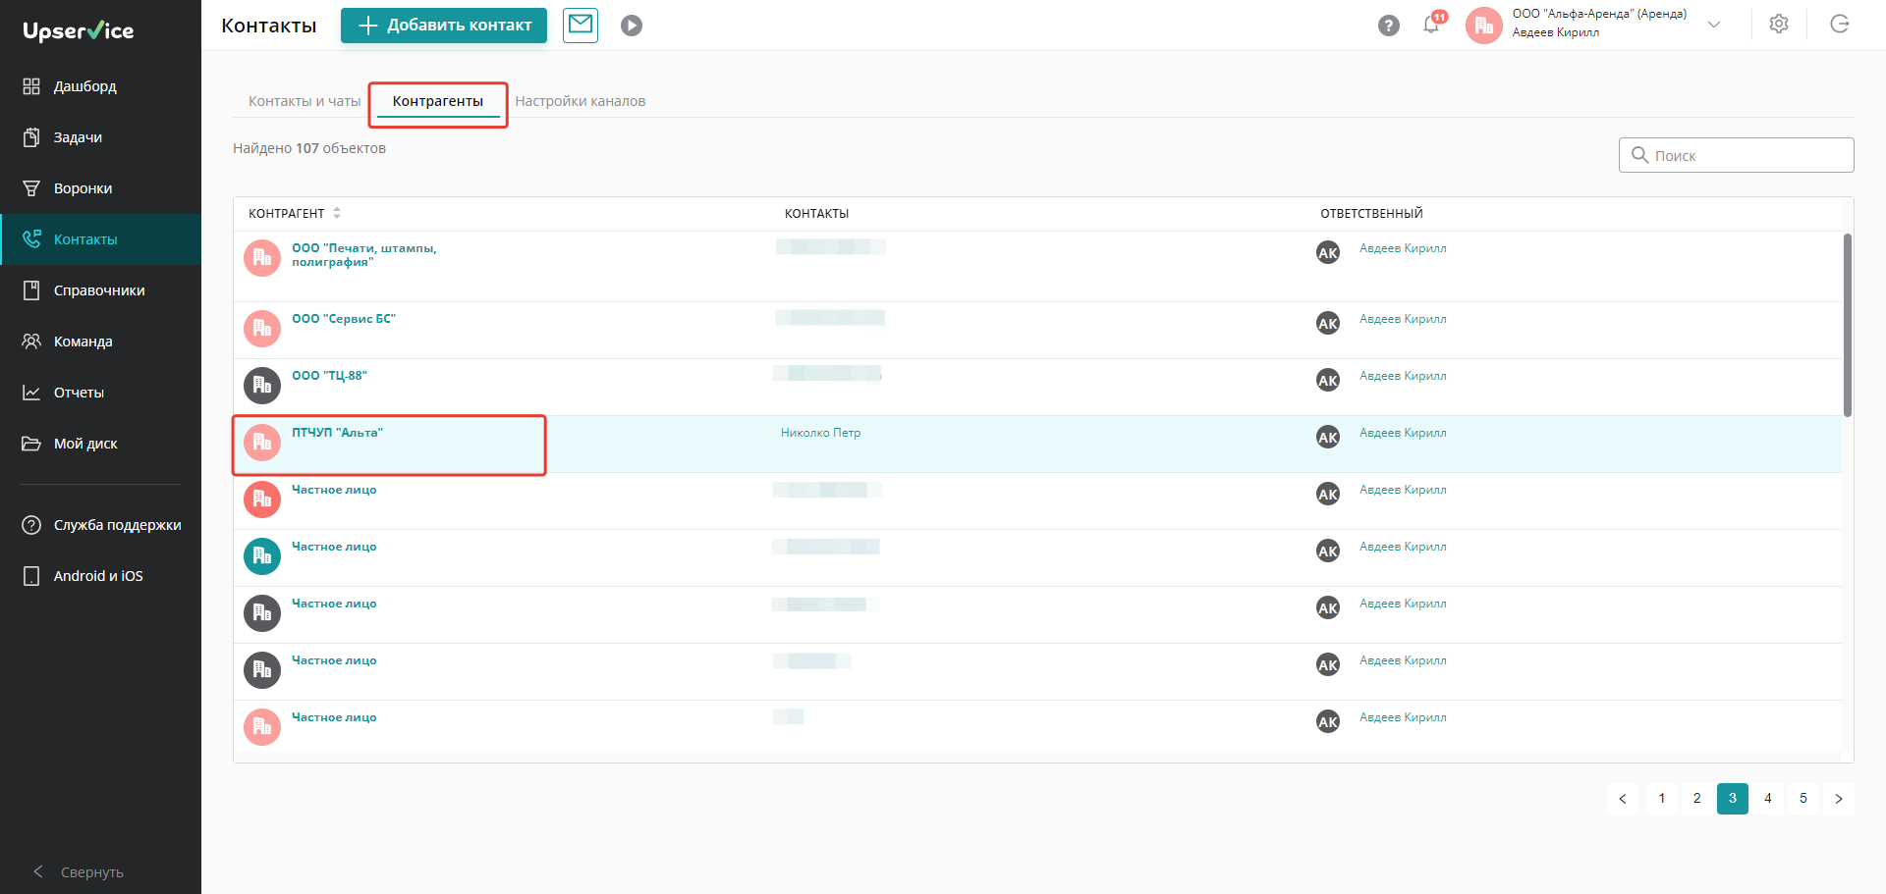Go to the previous page arrow
This screenshot has height=894, width=1886.
click(x=1623, y=799)
